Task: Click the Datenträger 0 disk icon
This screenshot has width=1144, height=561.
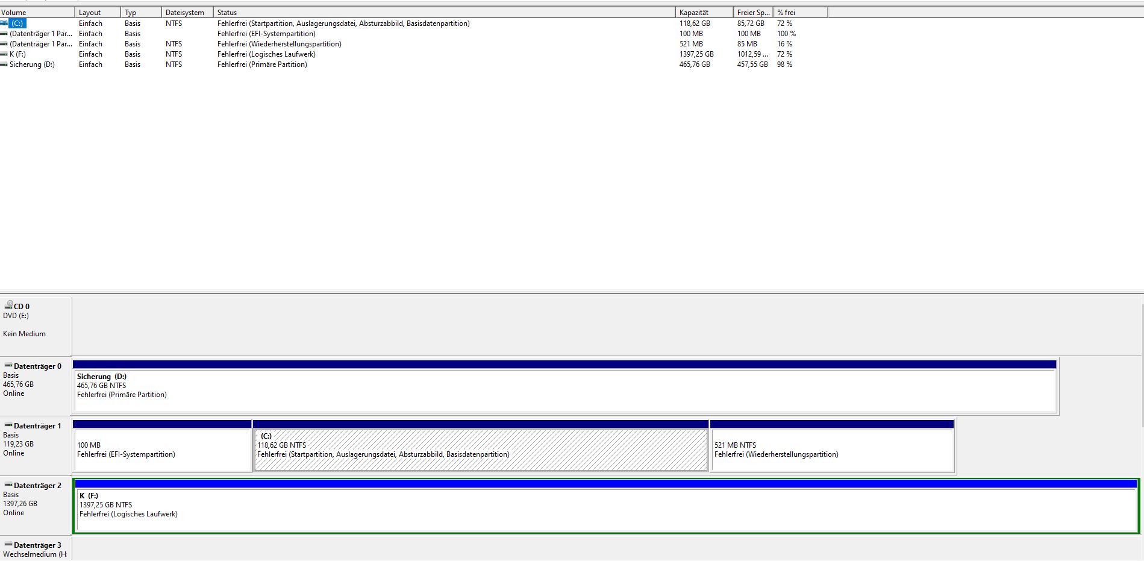Action: 8,366
